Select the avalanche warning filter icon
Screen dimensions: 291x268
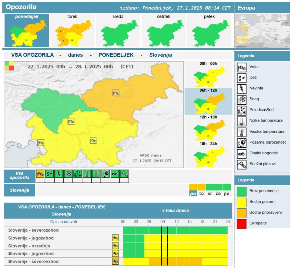[x=124, y=174]
